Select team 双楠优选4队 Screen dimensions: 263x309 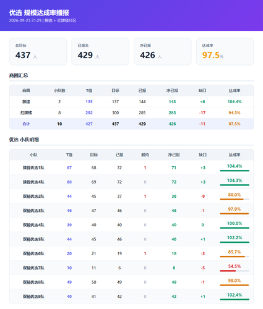point(33,225)
